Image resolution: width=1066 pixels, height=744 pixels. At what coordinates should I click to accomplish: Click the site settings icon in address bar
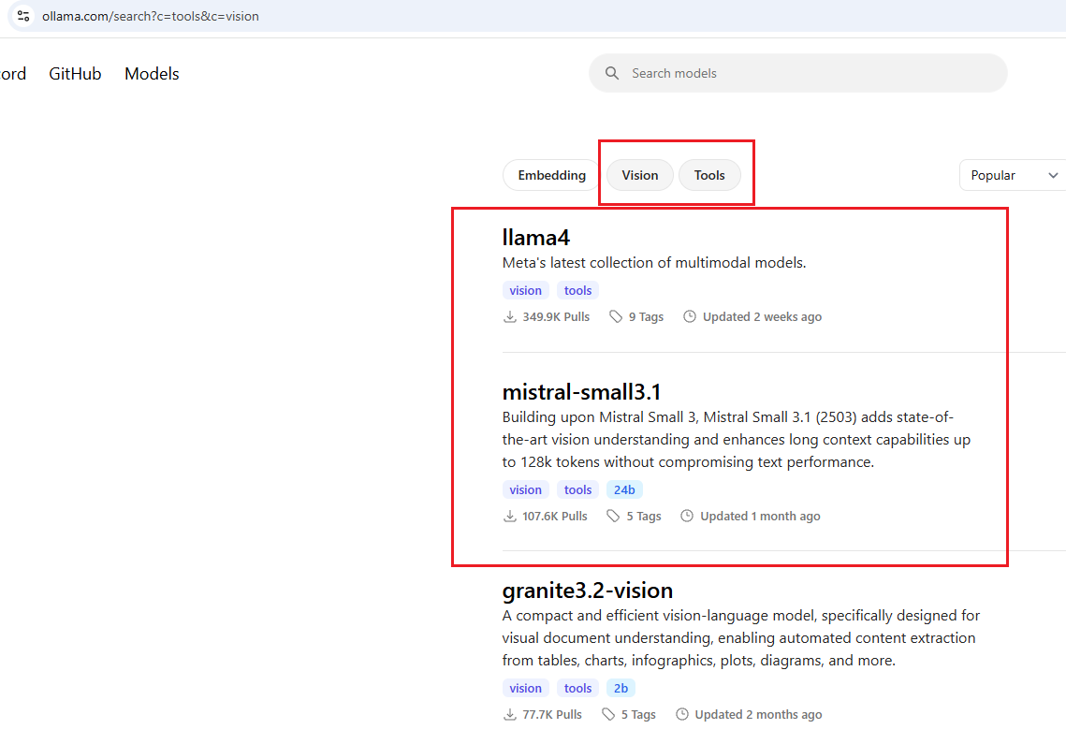click(23, 16)
